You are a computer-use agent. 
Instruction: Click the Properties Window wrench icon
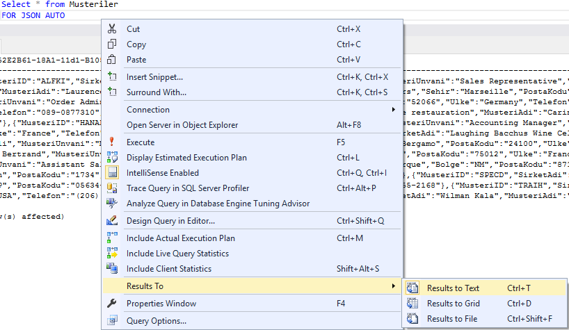click(x=112, y=304)
